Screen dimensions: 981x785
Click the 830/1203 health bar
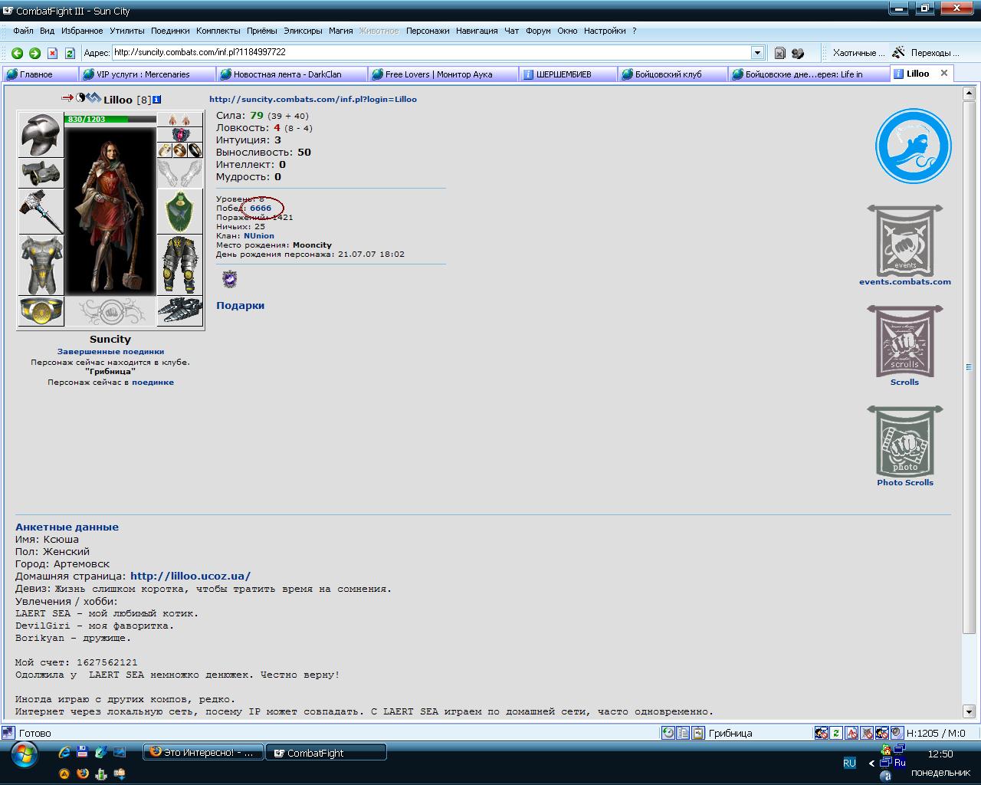click(110, 119)
